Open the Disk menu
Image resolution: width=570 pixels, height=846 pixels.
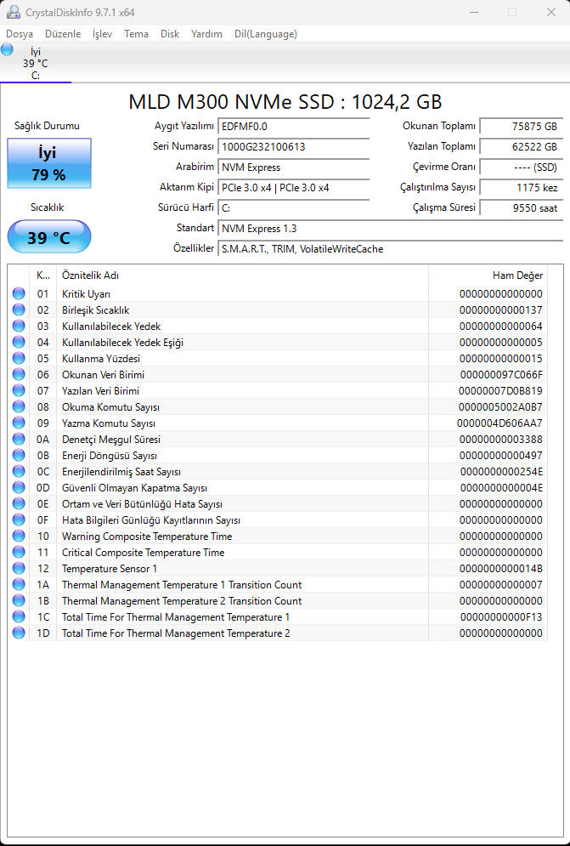[x=170, y=34]
